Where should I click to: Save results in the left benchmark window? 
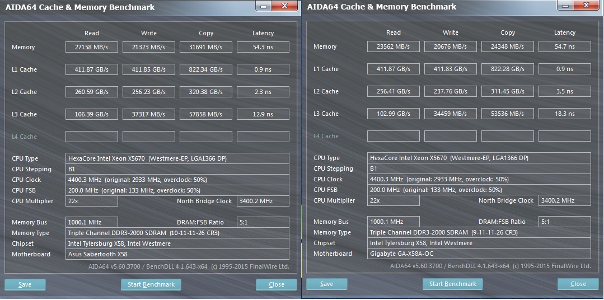tap(25, 284)
